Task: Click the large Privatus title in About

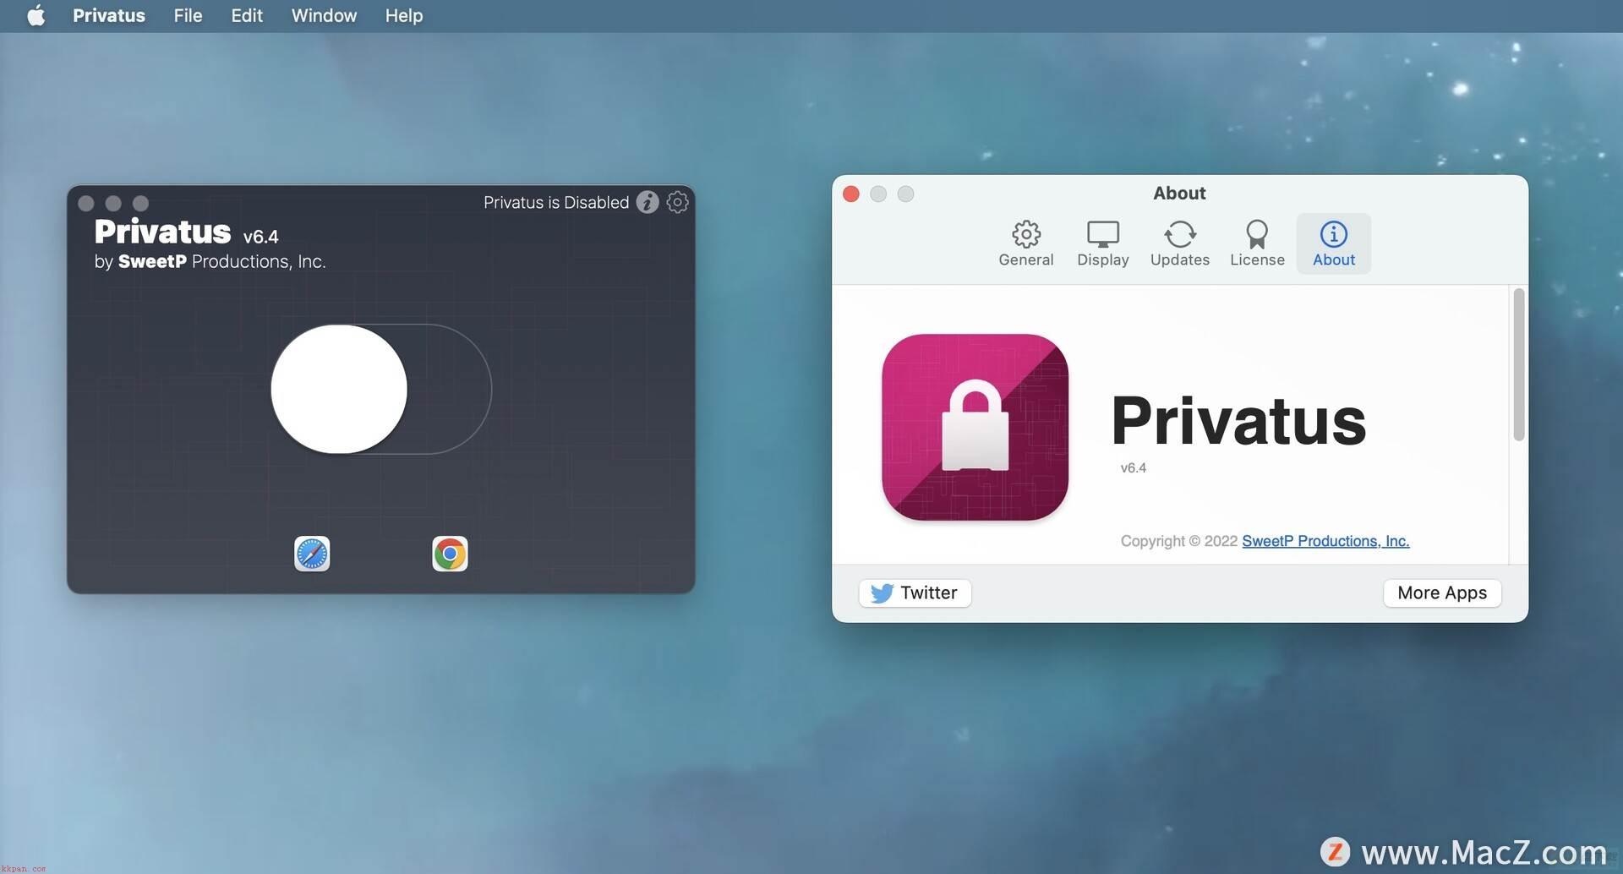Action: point(1238,420)
